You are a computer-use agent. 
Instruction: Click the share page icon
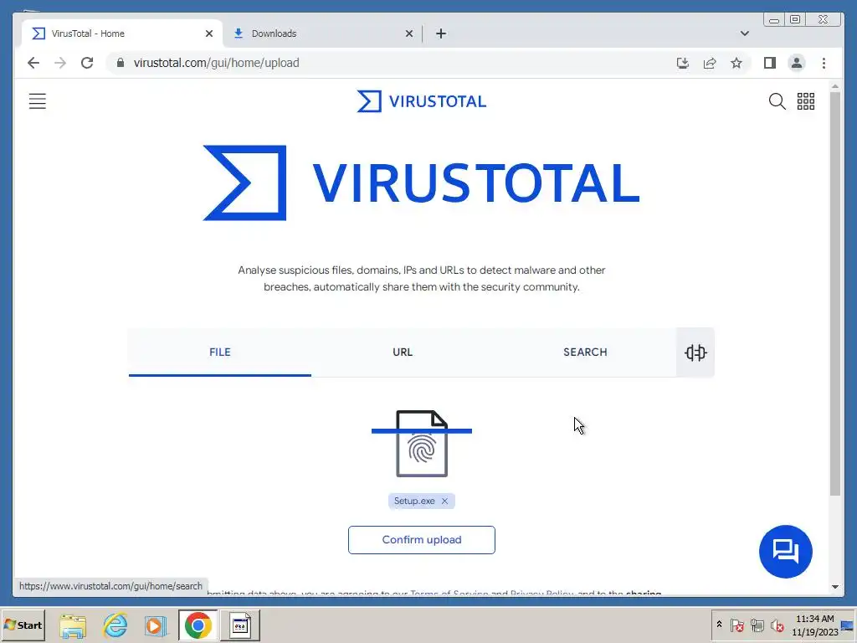click(x=710, y=63)
